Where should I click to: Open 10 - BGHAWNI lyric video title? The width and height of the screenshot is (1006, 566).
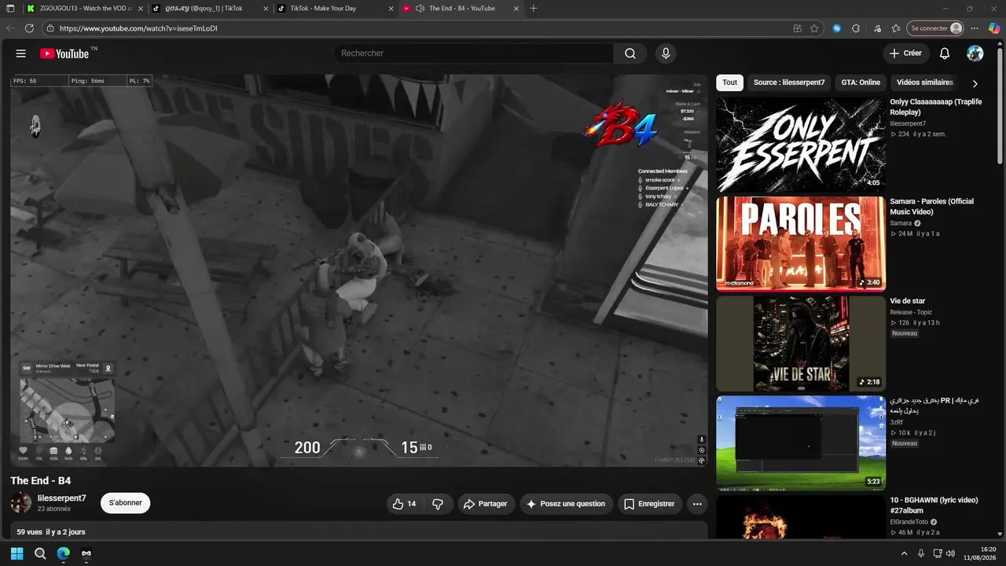click(934, 505)
